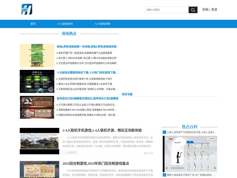This screenshot has width=237, height=178.
Task: Open article 保卫萝卜2第105关攻略
Action: 88,58
